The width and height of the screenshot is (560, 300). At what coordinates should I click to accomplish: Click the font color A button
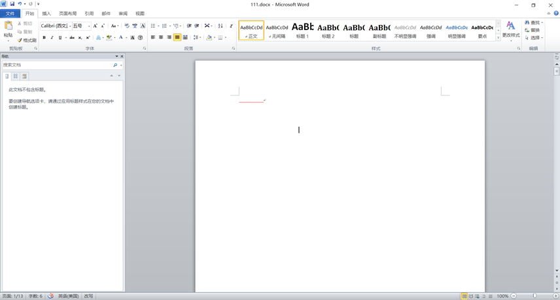[121, 37]
